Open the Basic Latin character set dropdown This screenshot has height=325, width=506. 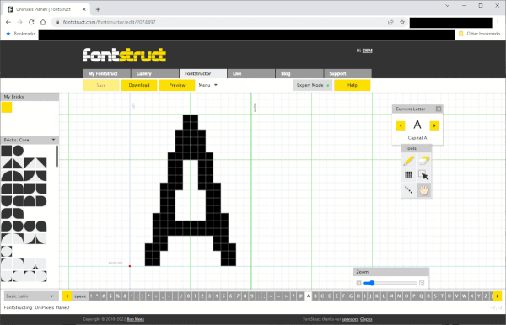point(30,296)
